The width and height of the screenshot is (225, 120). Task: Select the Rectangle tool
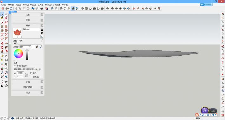[x=2, y=27]
